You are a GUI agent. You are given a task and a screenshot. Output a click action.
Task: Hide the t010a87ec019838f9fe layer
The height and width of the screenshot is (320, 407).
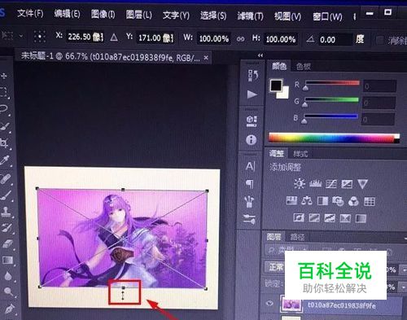[269, 303]
